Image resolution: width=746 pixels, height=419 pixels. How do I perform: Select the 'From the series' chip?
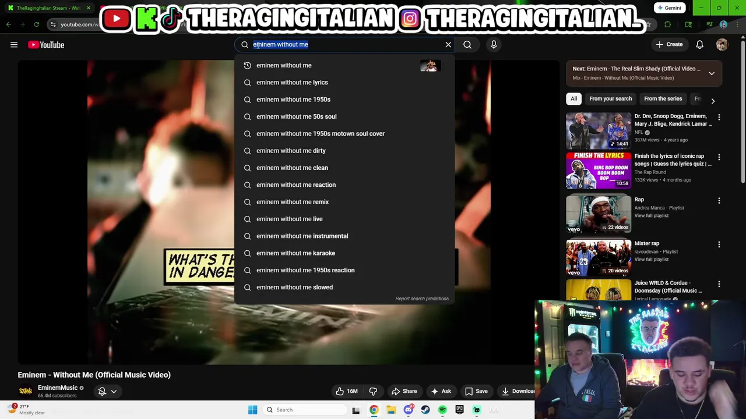663,99
